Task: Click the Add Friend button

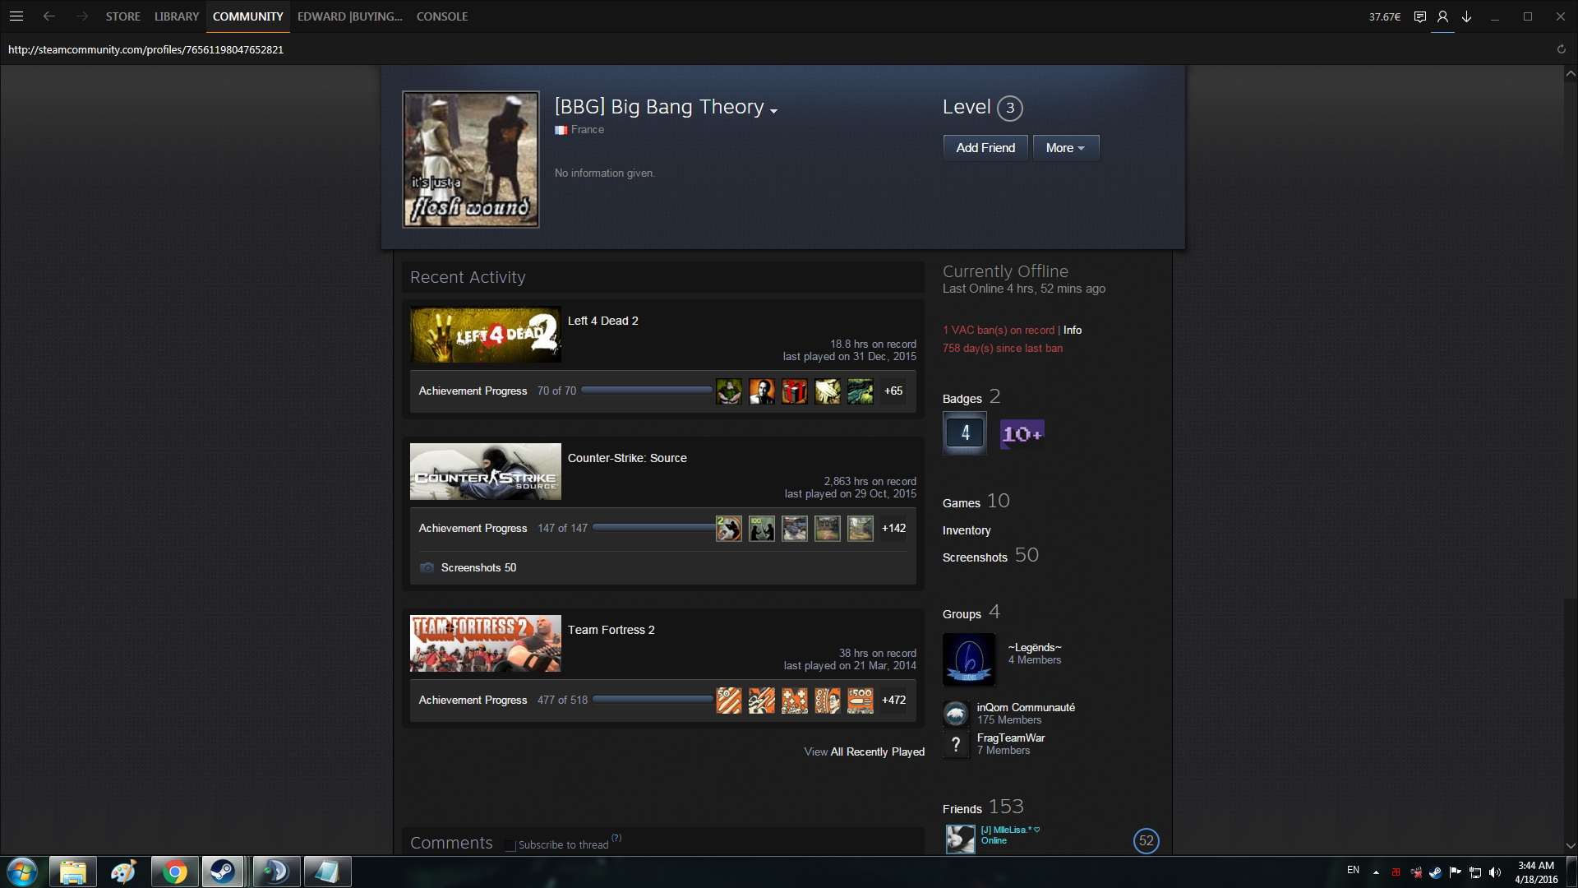Action: [x=985, y=148]
